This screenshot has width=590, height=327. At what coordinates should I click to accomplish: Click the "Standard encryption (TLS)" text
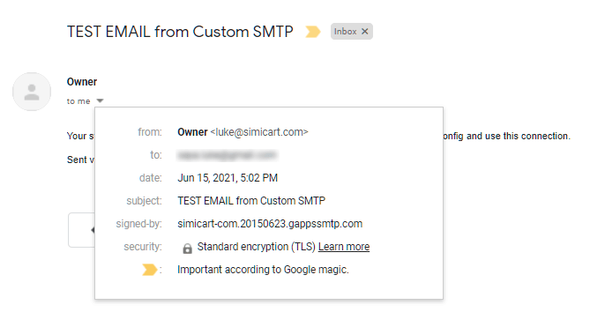click(257, 247)
